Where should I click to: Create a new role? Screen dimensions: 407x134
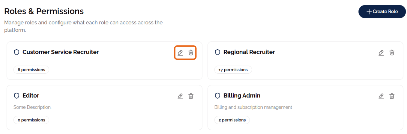click(x=382, y=12)
